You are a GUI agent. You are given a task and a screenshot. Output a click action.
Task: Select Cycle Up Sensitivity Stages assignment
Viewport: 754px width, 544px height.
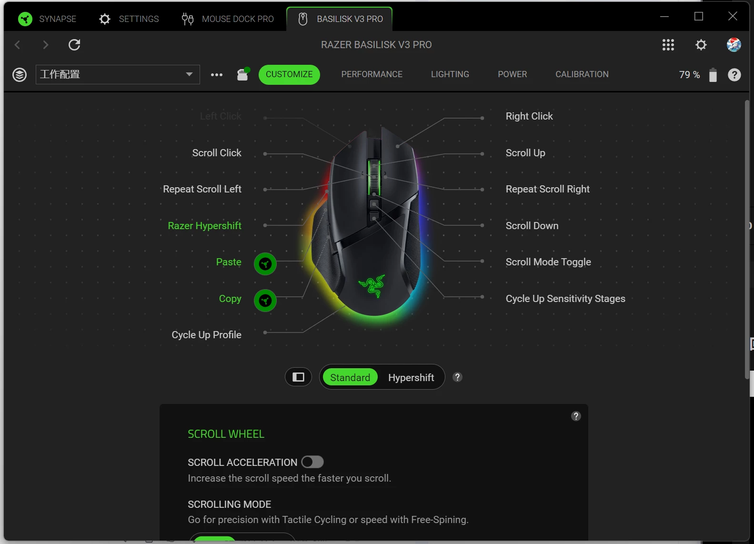(565, 299)
